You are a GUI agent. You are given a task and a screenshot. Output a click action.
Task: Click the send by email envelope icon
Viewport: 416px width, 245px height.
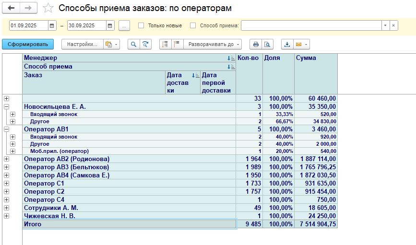(x=299, y=44)
